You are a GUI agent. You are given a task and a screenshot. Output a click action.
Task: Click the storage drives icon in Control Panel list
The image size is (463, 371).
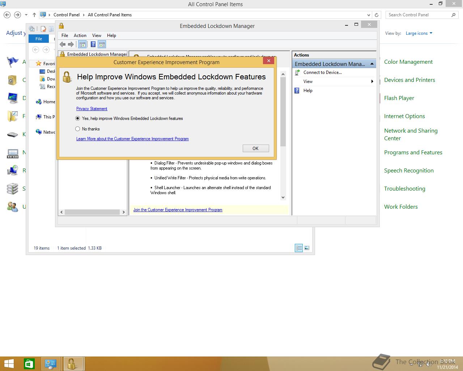pyautogui.click(x=13, y=189)
